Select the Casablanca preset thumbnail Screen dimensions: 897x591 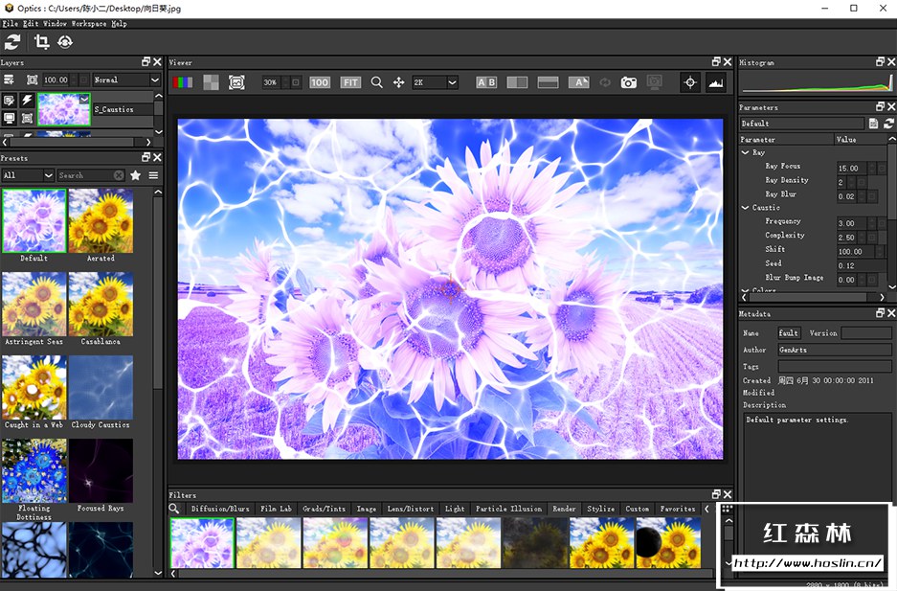pos(101,304)
